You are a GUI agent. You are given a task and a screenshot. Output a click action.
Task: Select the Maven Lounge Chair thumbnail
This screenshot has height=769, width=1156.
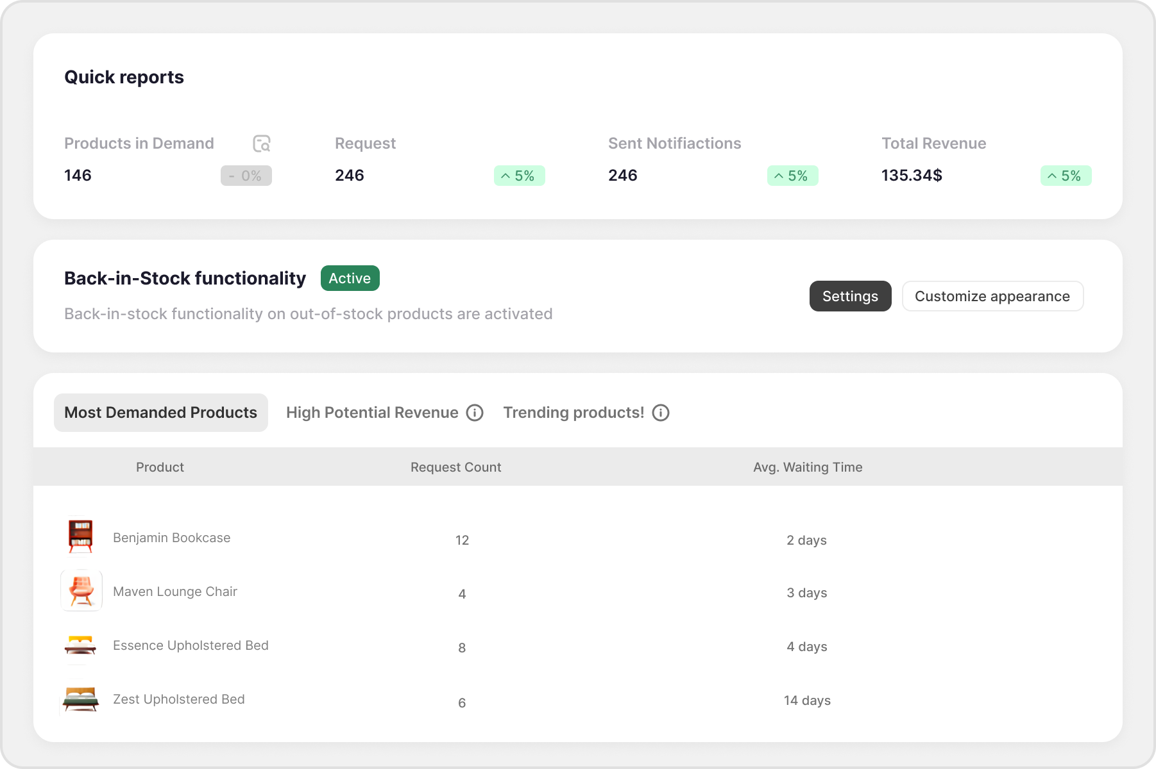click(81, 591)
